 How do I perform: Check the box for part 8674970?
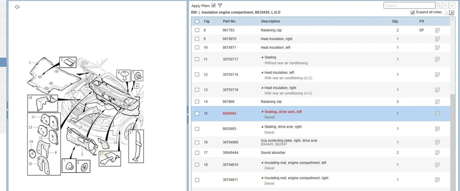point(197,39)
